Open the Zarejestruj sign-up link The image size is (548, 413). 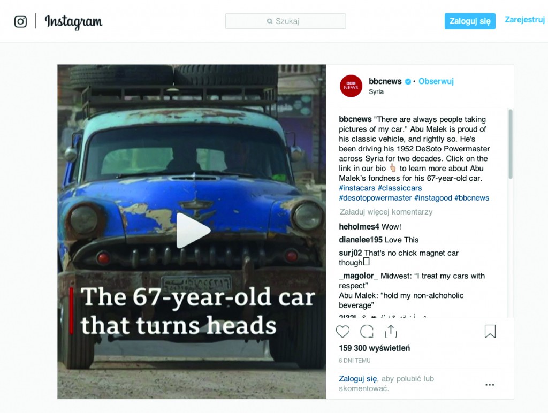click(x=524, y=20)
